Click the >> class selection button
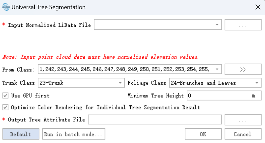Image resolution: width=265 pixels, height=143 pixels. point(243,69)
